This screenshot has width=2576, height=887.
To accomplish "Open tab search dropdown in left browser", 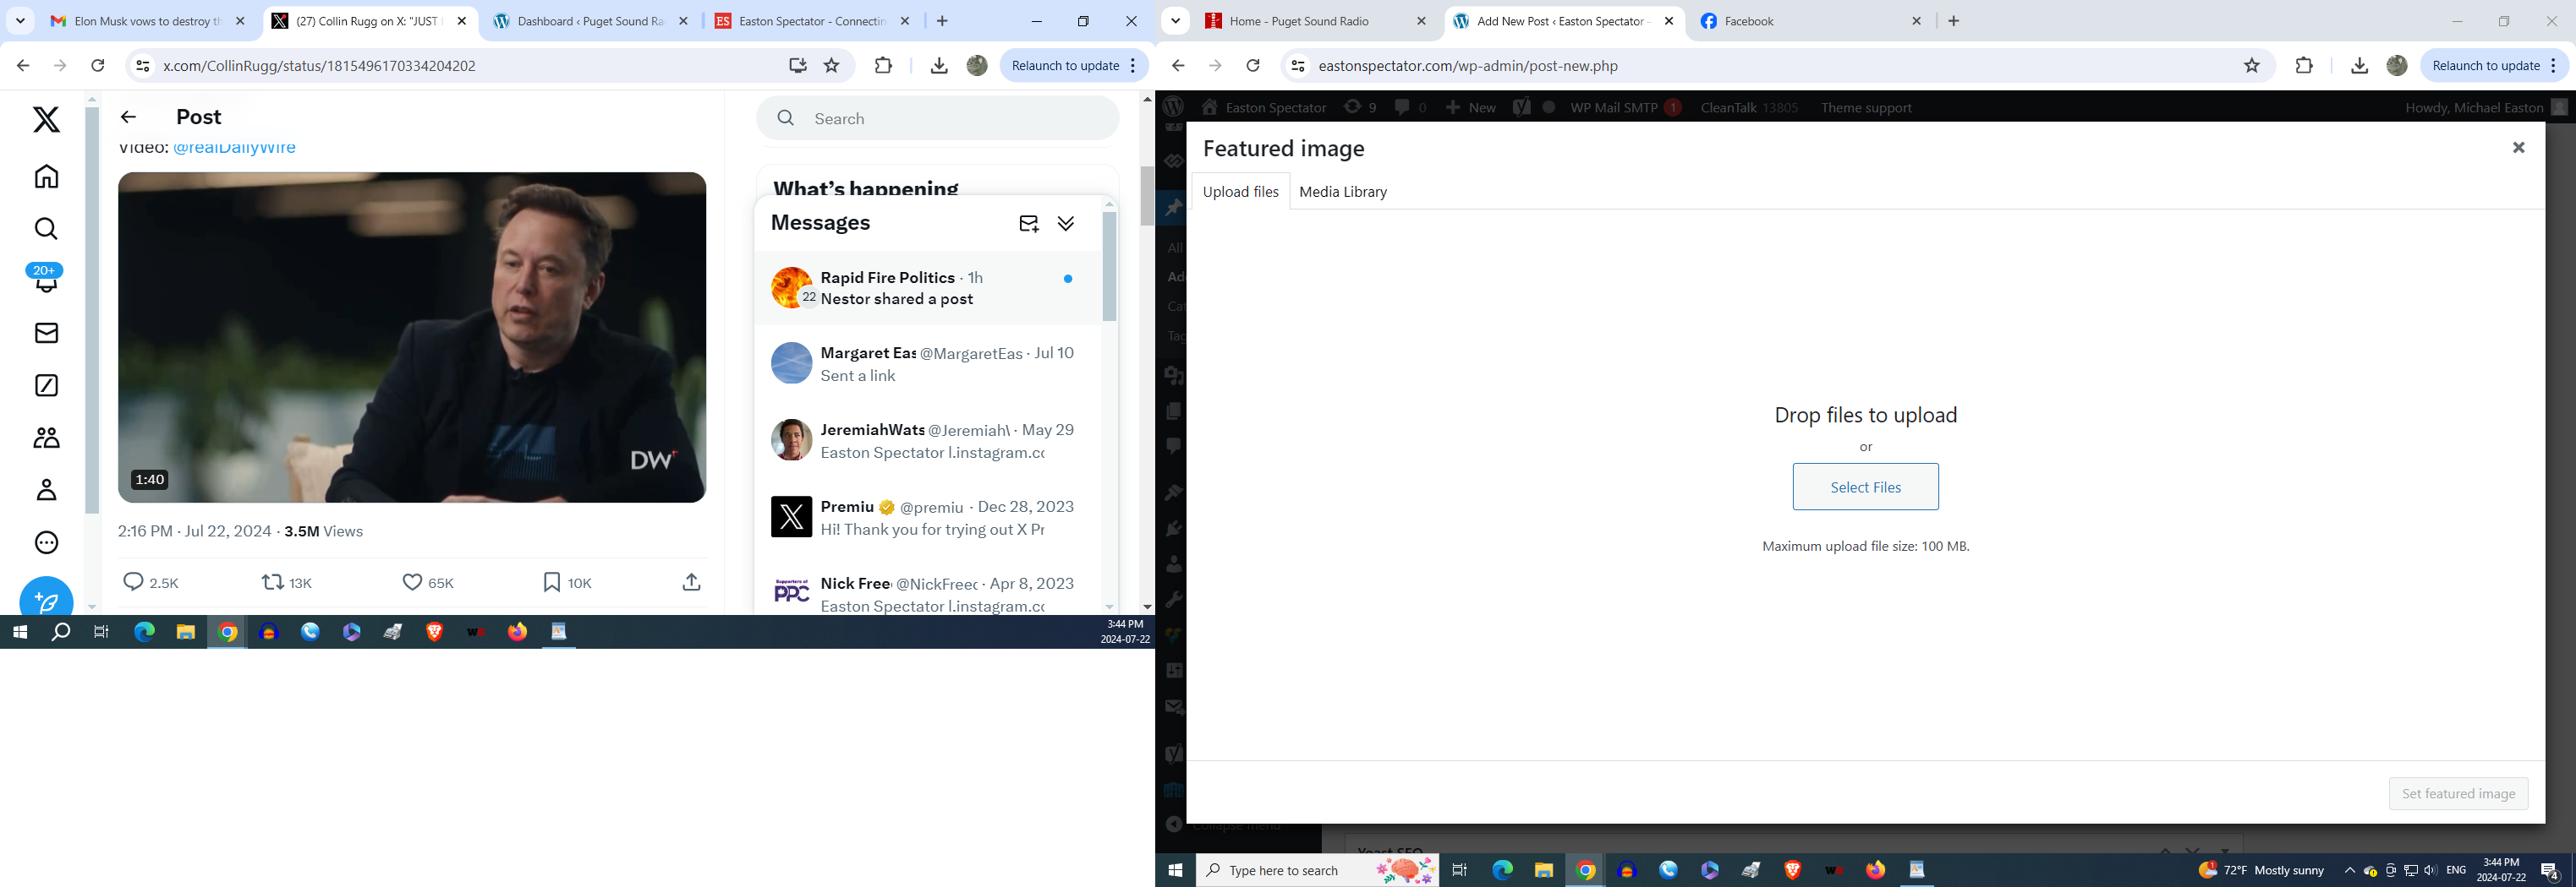I will 20,21.
